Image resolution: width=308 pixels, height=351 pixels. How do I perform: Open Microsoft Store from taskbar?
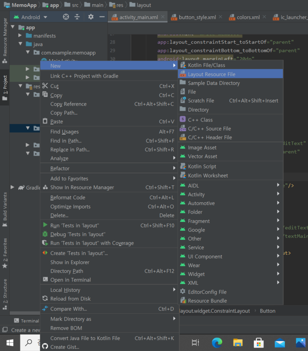(258, 343)
